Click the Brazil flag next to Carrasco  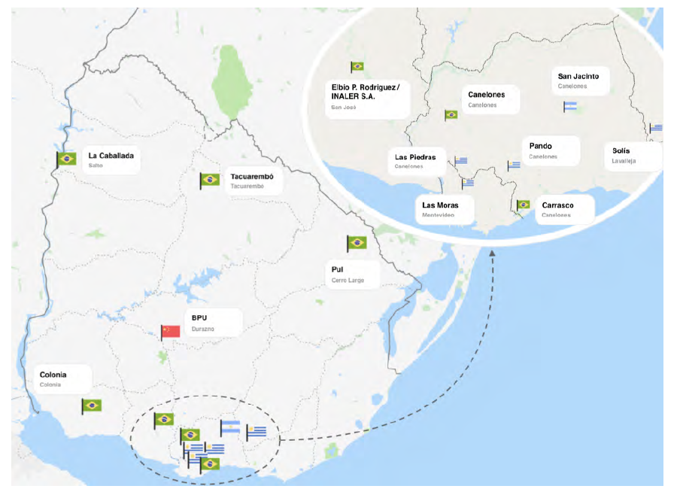coord(524,205)
